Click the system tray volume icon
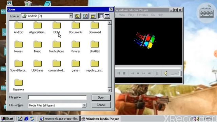Image resolution: width=217 pixels, height=122 pixels. 198,119
